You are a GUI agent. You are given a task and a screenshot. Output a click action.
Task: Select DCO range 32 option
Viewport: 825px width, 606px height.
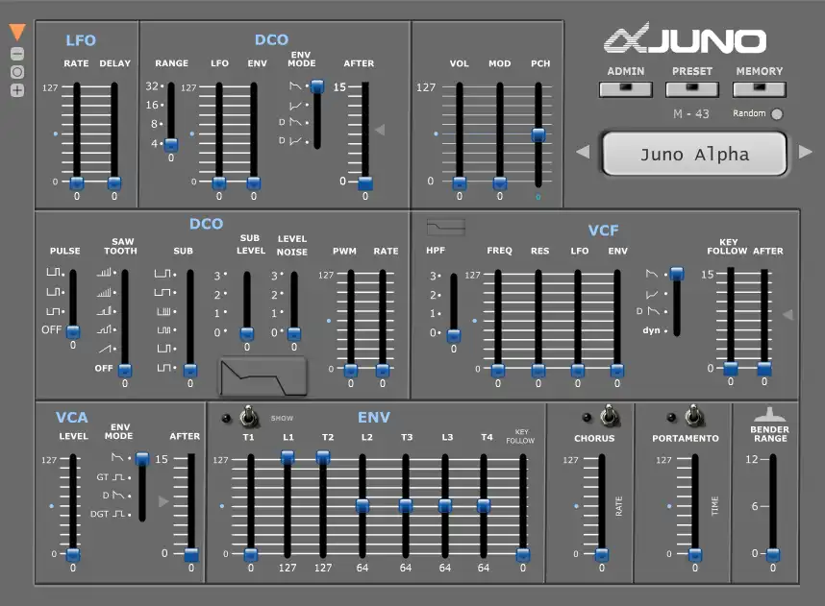[x=154, y=85]
